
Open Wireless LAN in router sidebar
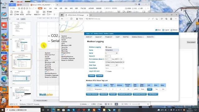click(x=66, y=45)
